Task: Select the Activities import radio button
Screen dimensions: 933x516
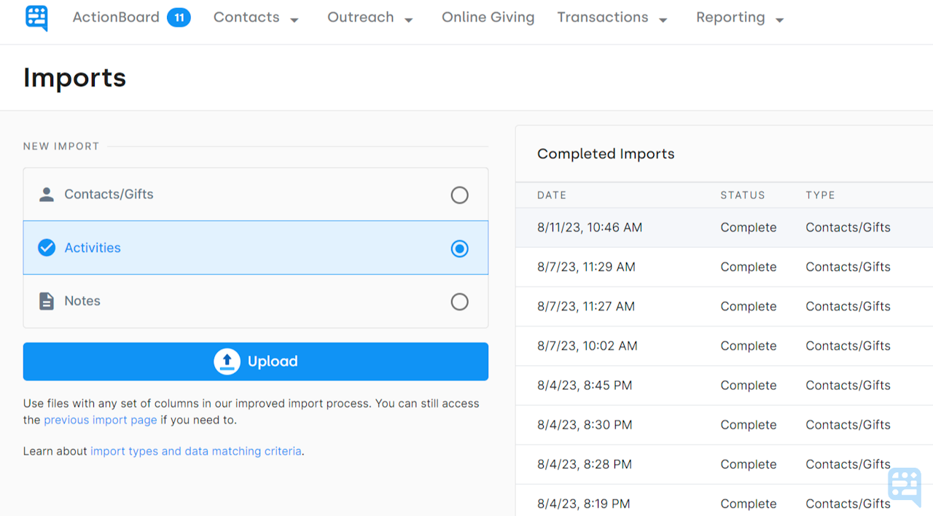Action: (459, 248)
